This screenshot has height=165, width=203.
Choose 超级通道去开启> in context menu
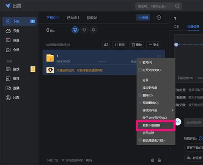coord(156,140)
